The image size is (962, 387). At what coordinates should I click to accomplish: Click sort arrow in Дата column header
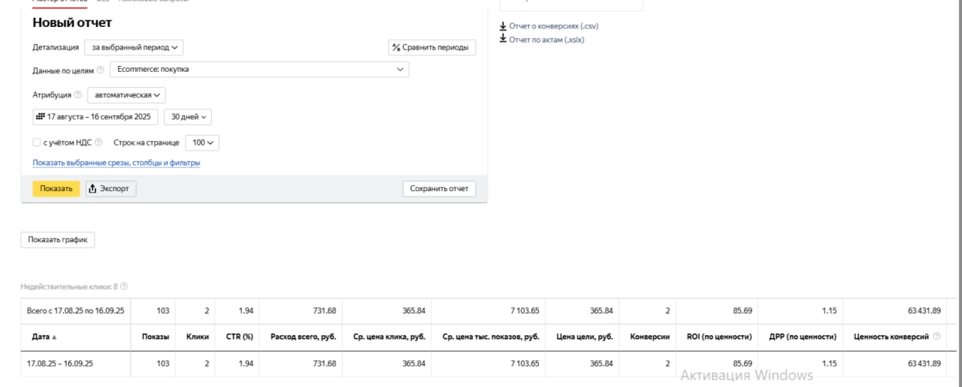pos(54,337)
